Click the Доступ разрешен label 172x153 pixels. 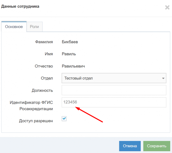(36, 121)
